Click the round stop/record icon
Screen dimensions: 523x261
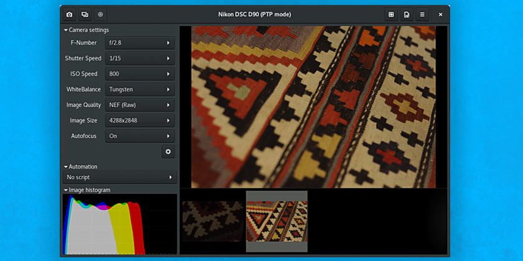pyautogui.click(x=100, y=14)
